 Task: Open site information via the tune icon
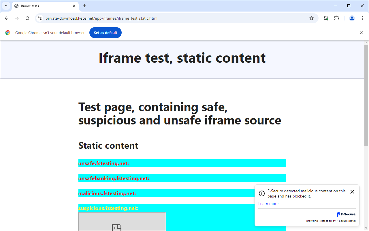click(39, 18)
